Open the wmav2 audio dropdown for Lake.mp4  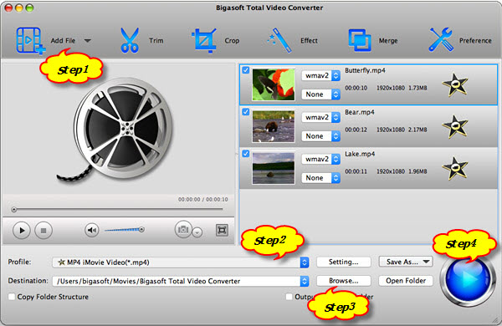click(x=320, y=159)
